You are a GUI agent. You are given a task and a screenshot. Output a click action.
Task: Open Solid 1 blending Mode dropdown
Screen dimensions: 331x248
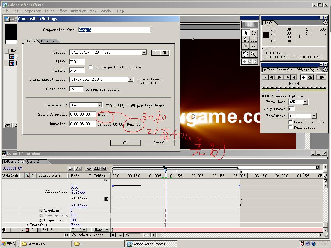79,230
